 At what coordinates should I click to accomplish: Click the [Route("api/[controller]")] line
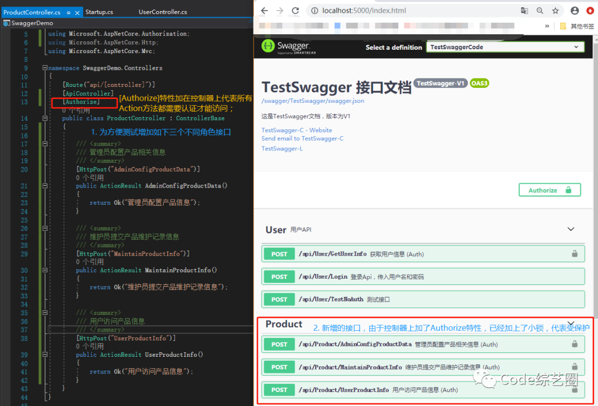[x=109, y=85]
